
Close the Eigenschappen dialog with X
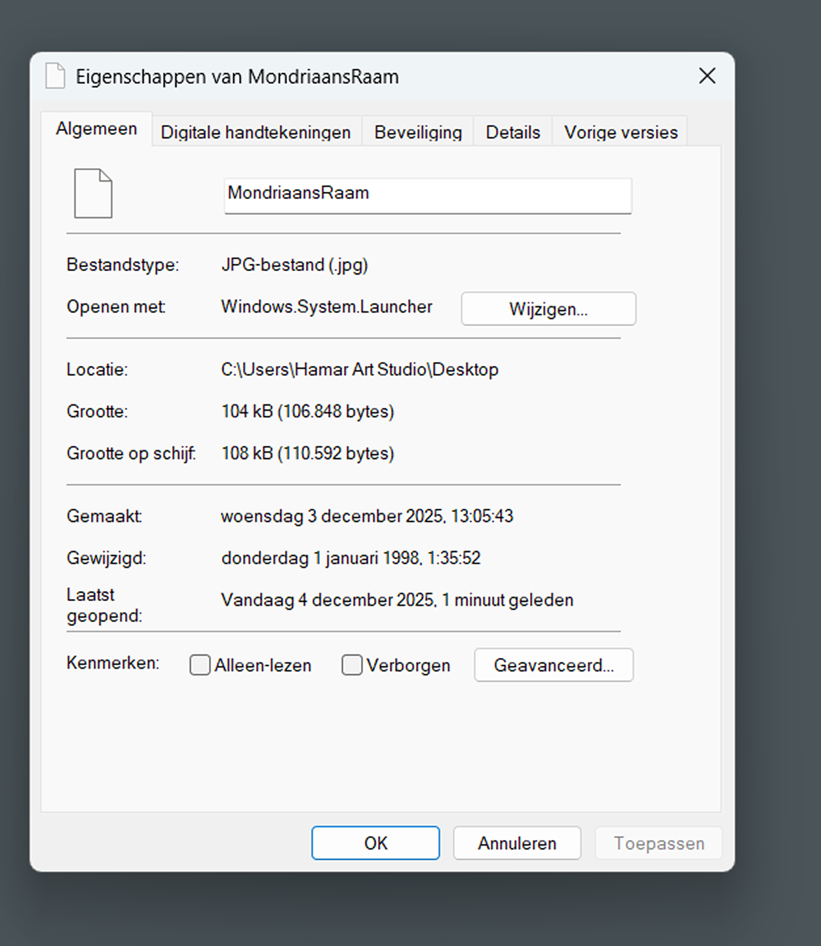tap(707, 76)
